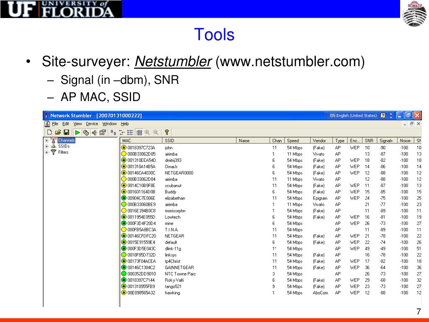Sort by the SNR column header
429x322 pixels.
coord(370,140)
